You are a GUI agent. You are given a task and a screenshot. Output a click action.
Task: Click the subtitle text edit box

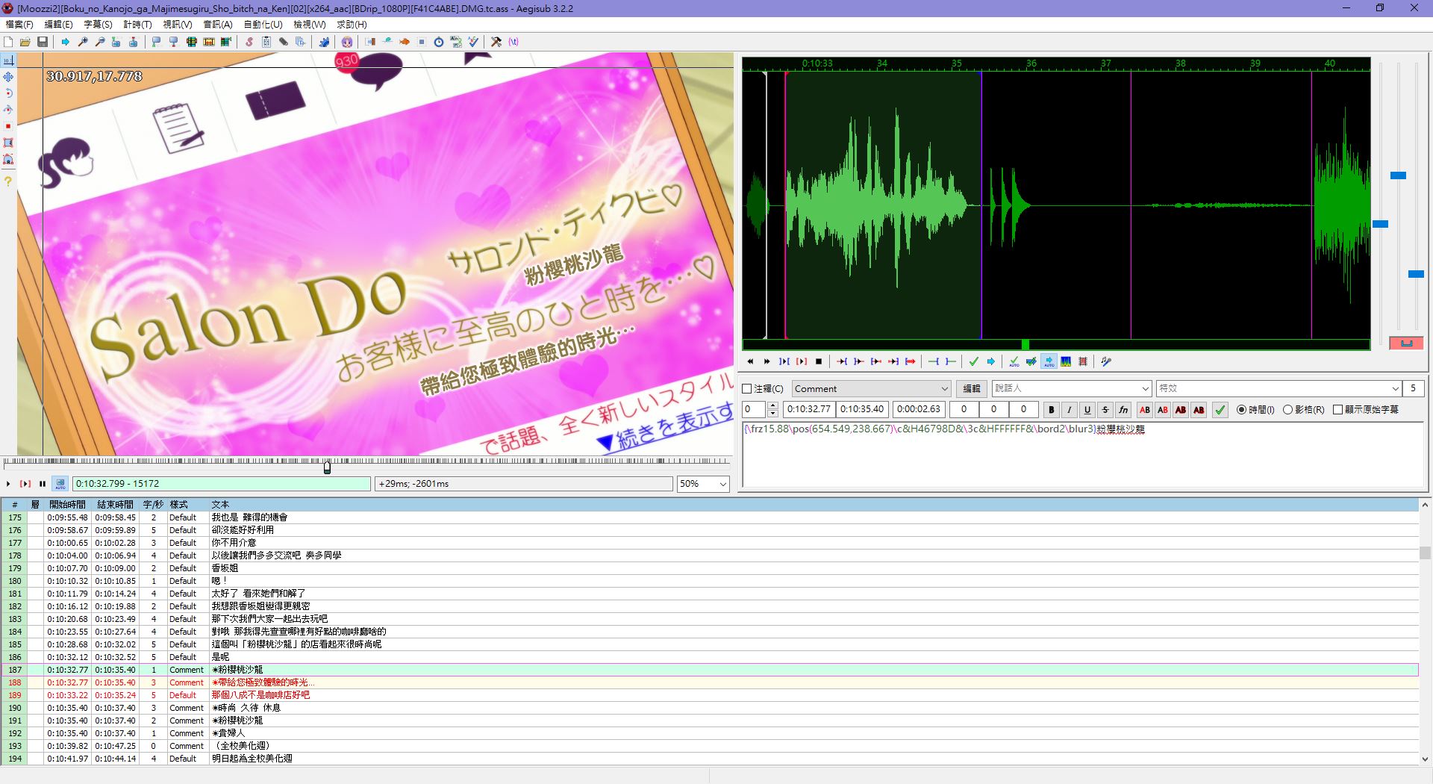[x=1083, y=455]
